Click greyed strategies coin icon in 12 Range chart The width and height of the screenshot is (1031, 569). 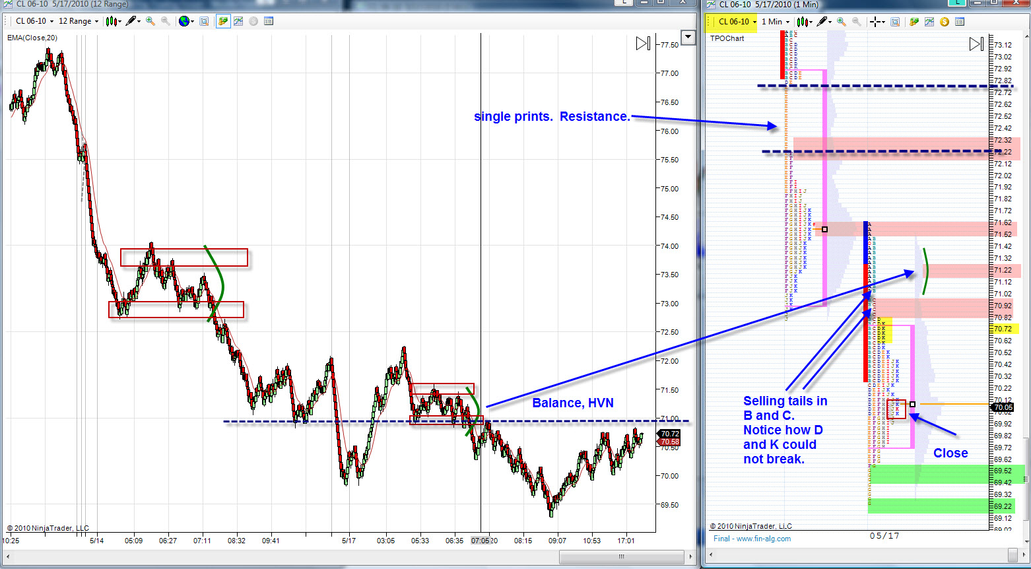(253, 21)
